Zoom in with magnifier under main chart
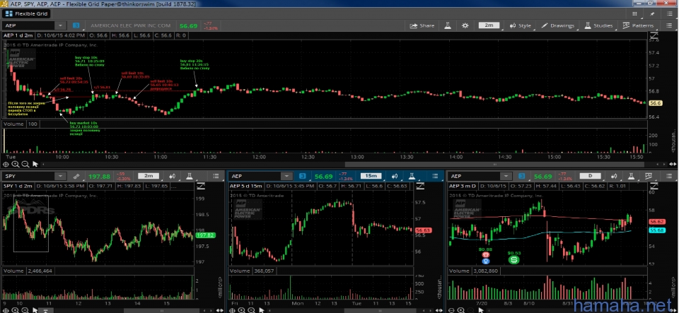 (x=16, y=164)
